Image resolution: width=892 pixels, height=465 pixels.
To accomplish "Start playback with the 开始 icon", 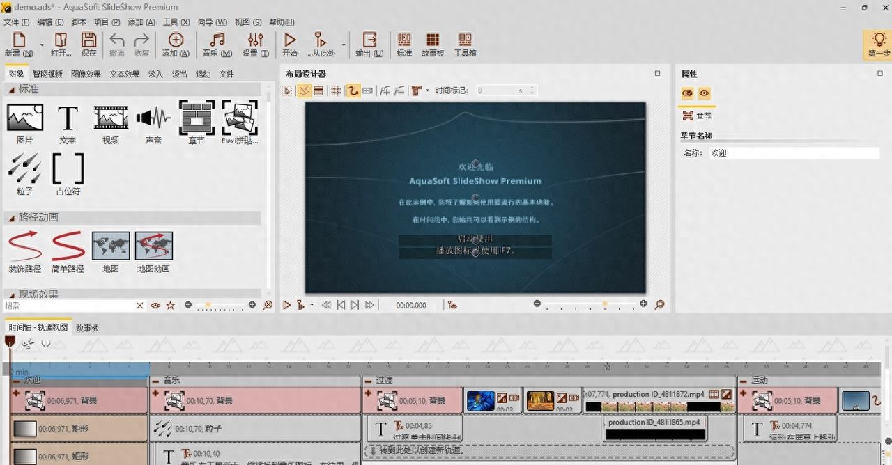I will [290, 40].
